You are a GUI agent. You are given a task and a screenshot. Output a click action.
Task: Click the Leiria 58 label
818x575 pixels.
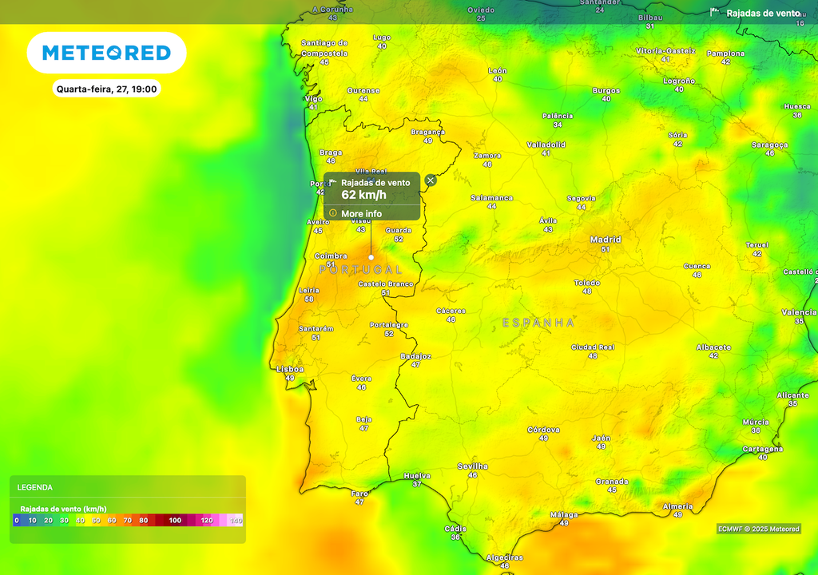point(309,295)
